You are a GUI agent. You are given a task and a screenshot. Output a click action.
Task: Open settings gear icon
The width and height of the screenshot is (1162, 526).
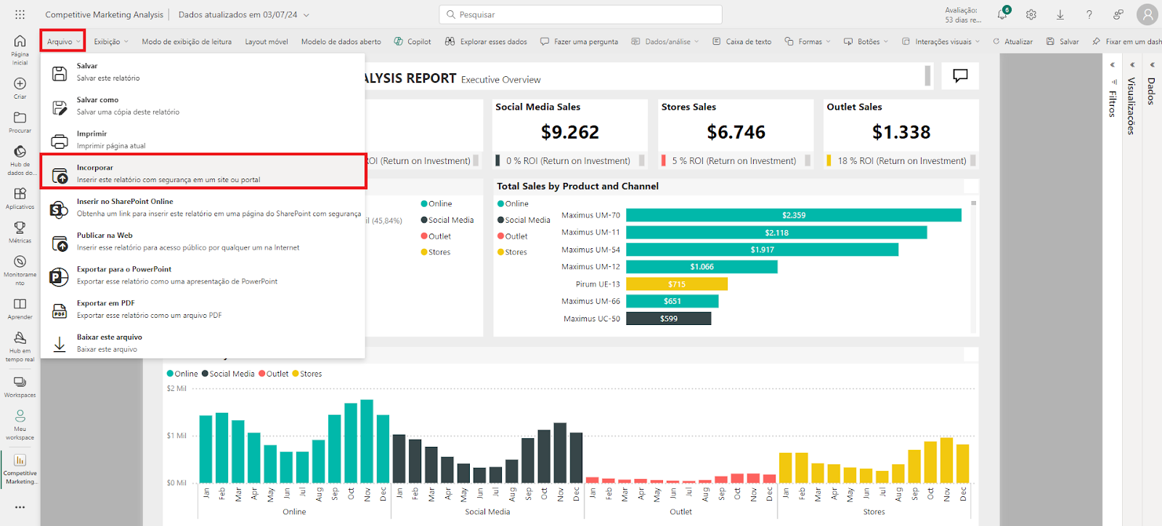[1031, 15]
